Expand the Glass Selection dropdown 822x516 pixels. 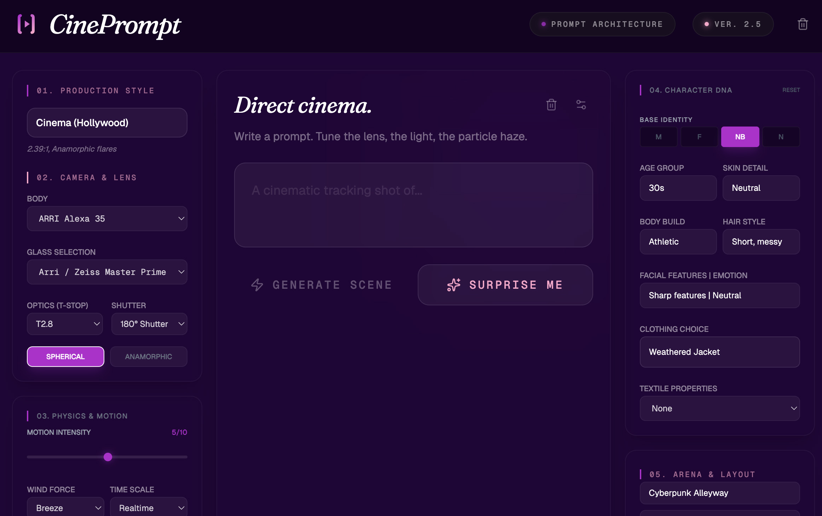click(107, 272)
